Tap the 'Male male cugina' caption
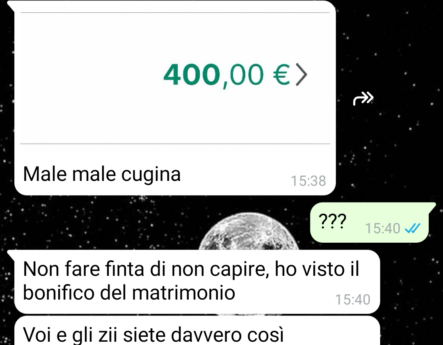443x345 pixels. click(x=102, y=174)
